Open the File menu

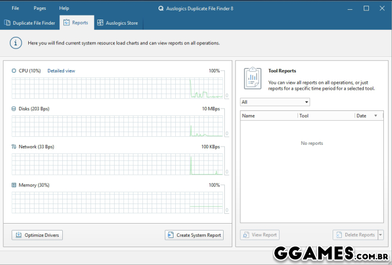pyautogui.click(x=15, y=9)
